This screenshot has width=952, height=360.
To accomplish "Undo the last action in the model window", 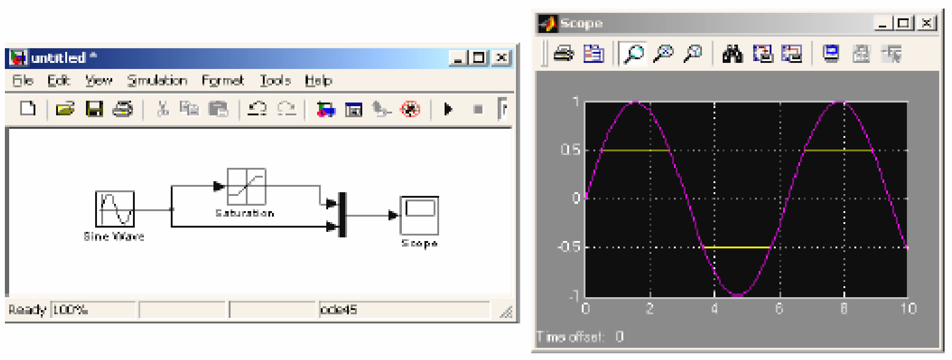I will click(257, 109).
